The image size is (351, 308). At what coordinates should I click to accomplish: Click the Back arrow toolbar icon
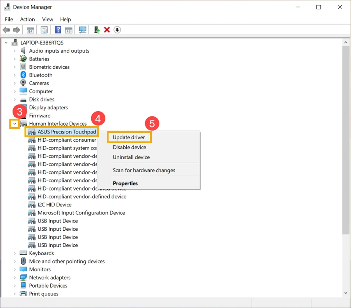6,30
